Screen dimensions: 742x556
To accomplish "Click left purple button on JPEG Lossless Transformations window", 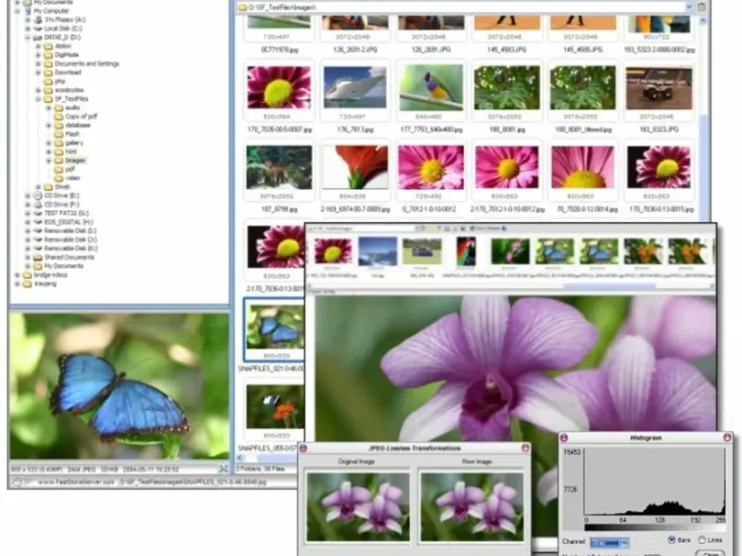I will click(303, 448).
